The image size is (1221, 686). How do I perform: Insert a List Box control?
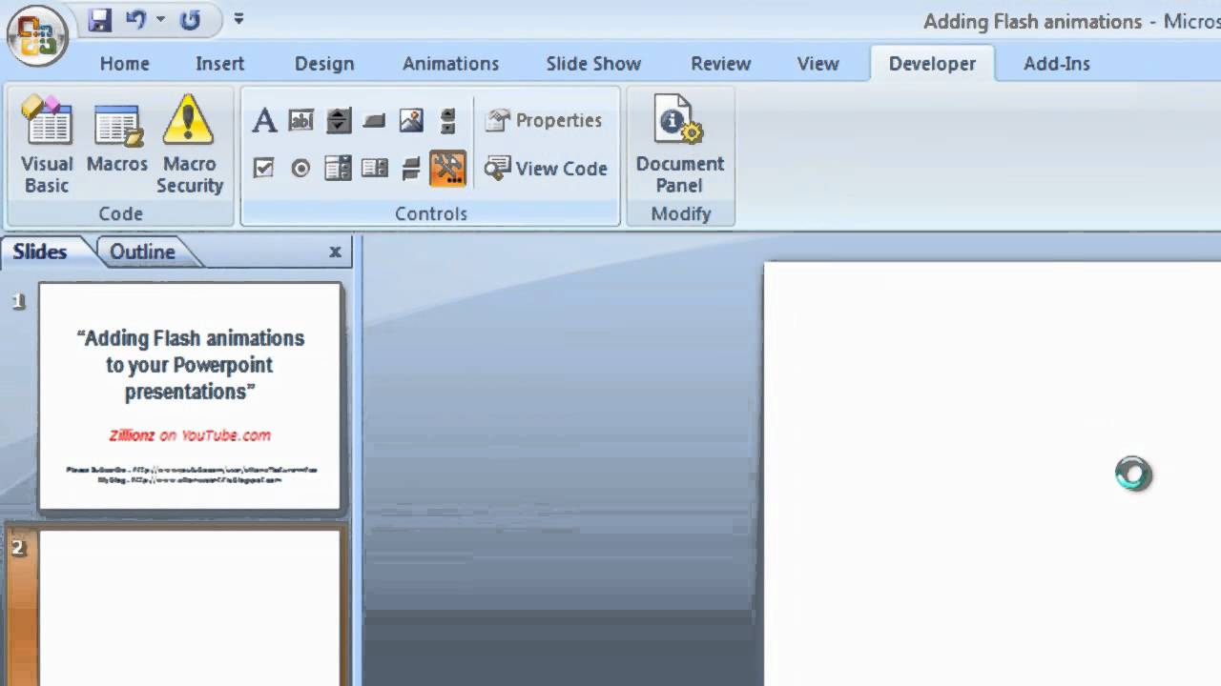click(x=374, y=169)
